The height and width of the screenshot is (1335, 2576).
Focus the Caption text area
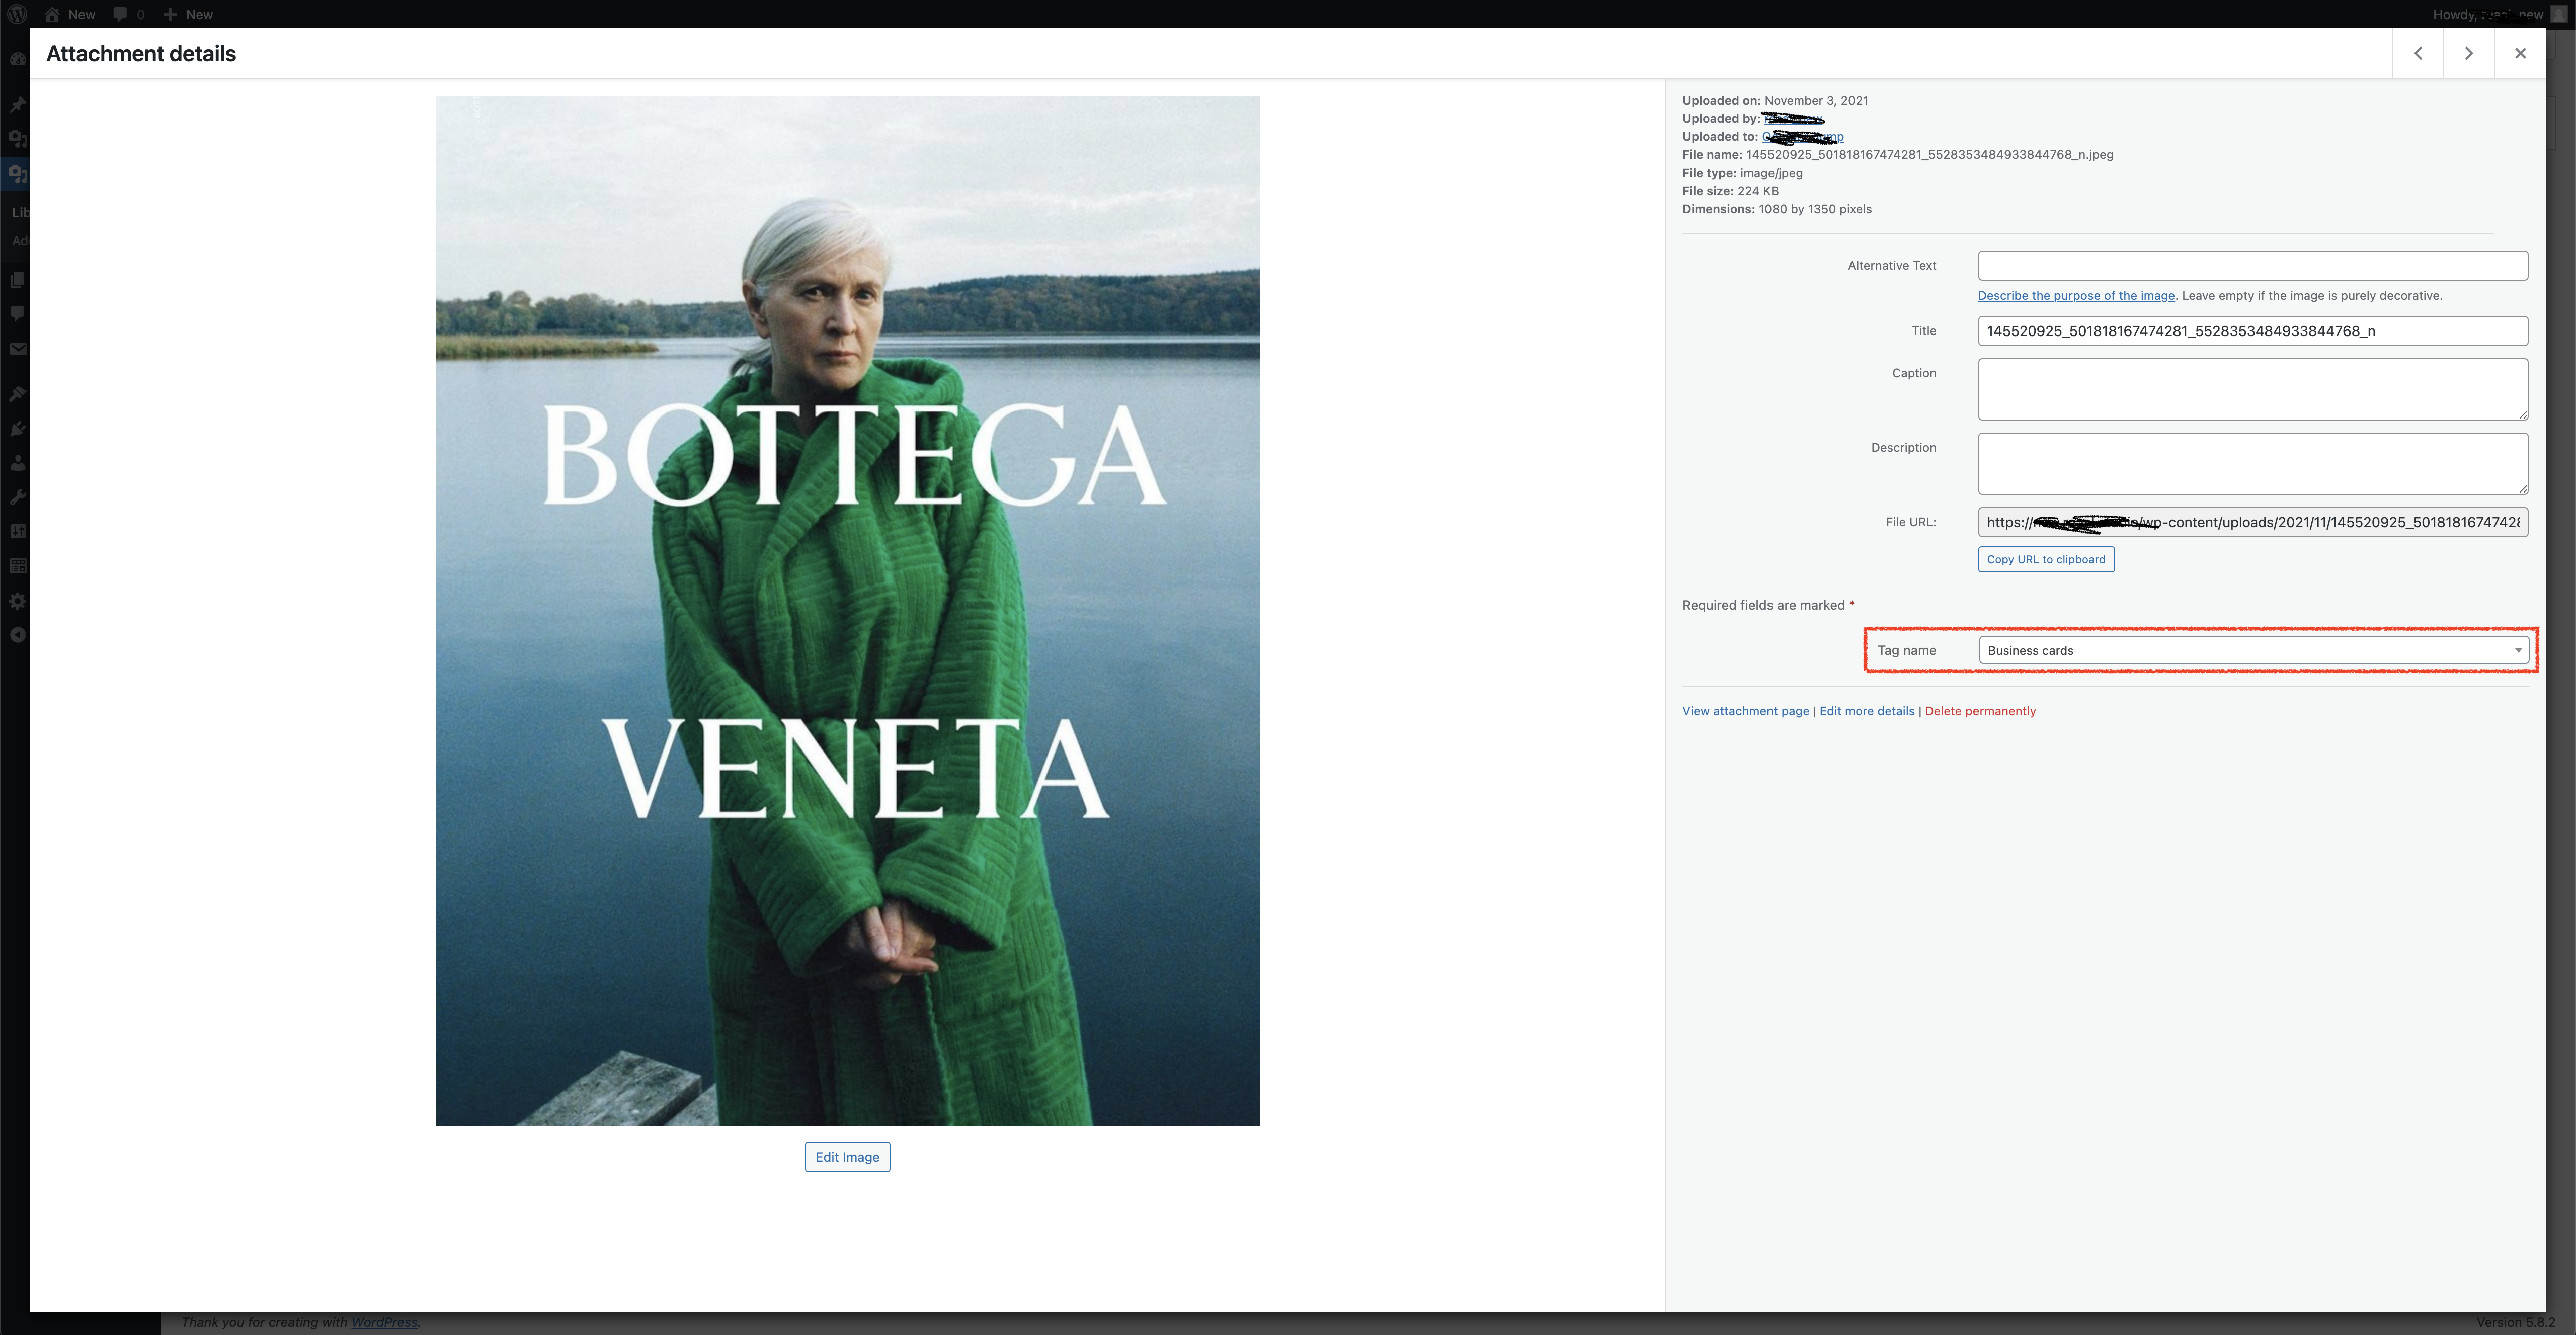click(x=2253, y=389)
